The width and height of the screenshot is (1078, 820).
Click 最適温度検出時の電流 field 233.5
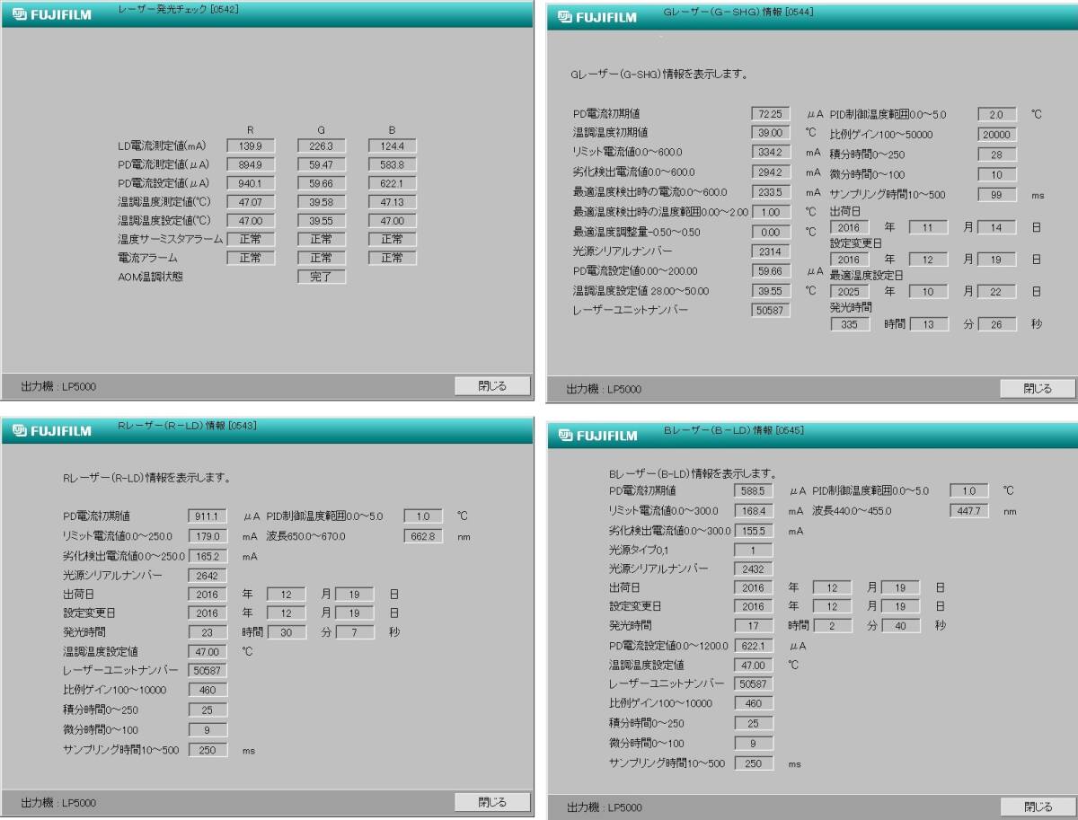(771, 192)
